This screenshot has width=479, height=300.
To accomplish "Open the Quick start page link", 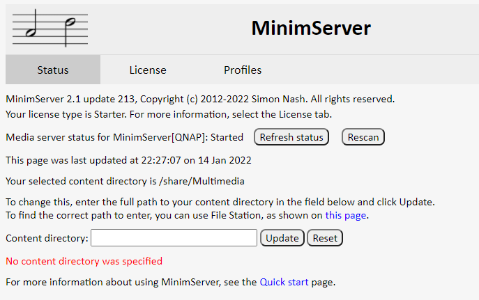I will (x=284, y=282).
